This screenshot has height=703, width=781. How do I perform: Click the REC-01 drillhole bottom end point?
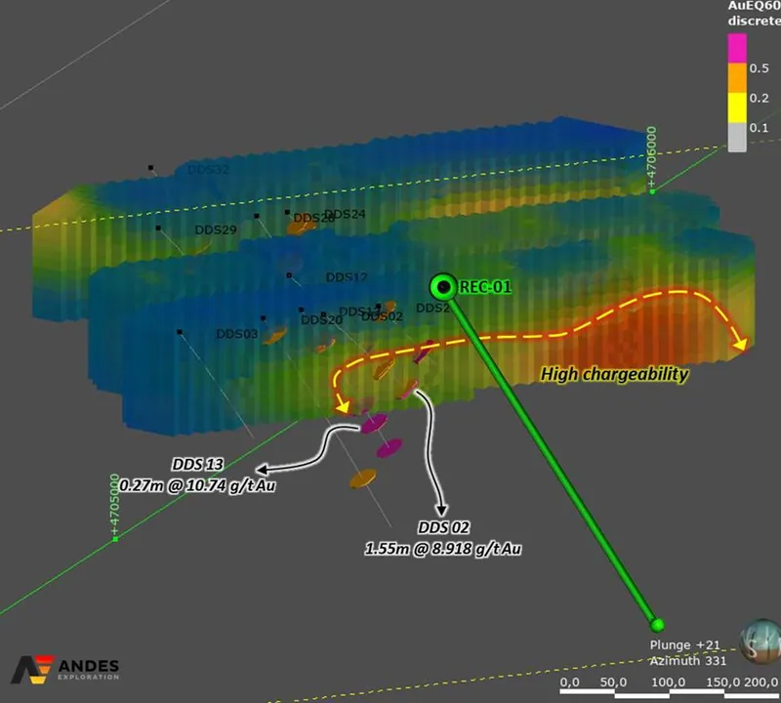pos(657,625)
